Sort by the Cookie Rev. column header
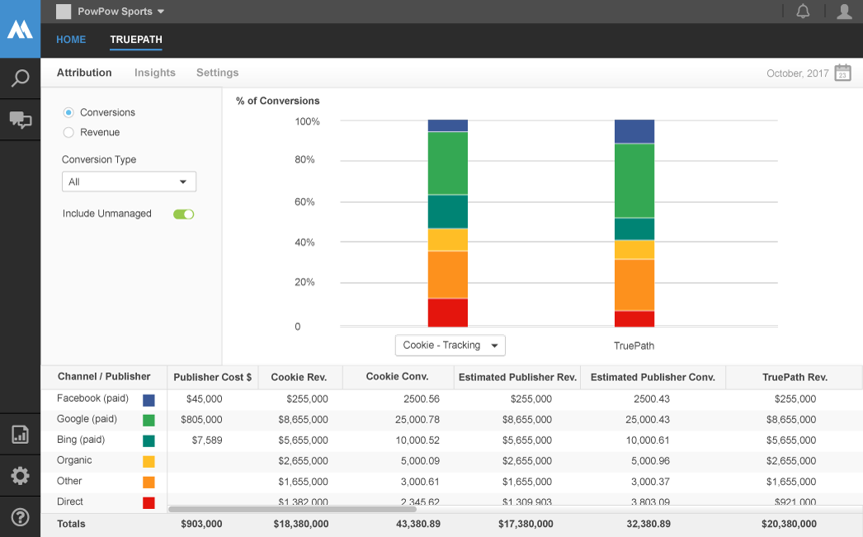This screenshot has width=863, height=537. pos(299,378)
